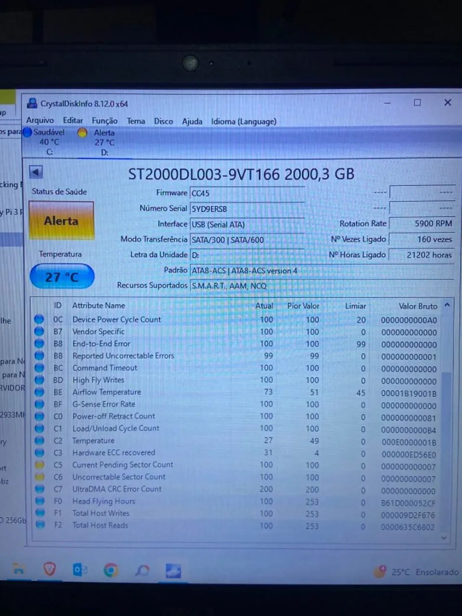Click the status icon for Head Flying Hours
The image size is (462, 616).
39,501
